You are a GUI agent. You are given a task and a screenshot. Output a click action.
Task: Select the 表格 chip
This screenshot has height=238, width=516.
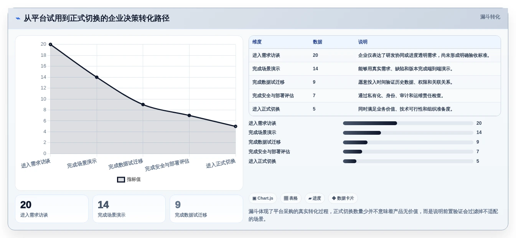[291, 198]
